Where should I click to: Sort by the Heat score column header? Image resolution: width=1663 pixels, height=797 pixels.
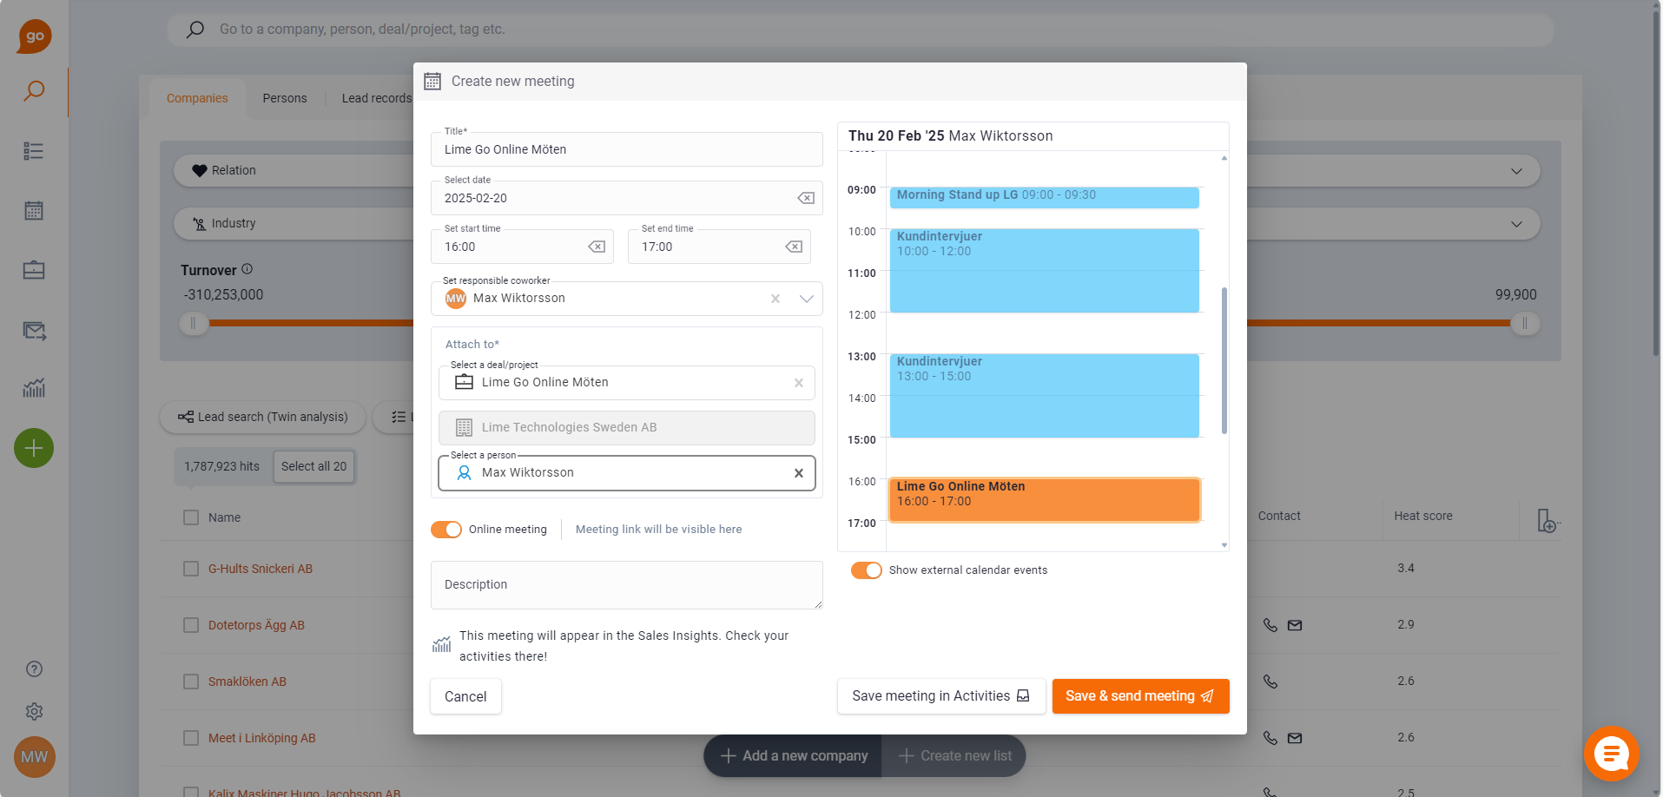click(x=1423, y=516)
